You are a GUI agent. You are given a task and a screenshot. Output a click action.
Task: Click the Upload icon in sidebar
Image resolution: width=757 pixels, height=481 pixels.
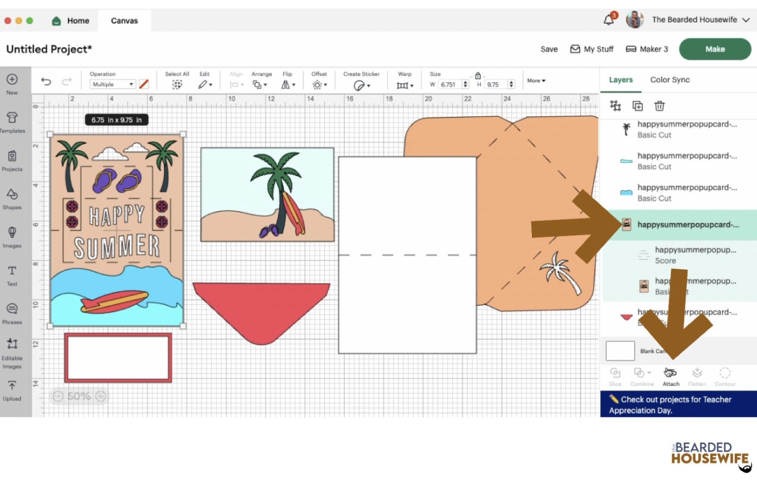(12, 390)
